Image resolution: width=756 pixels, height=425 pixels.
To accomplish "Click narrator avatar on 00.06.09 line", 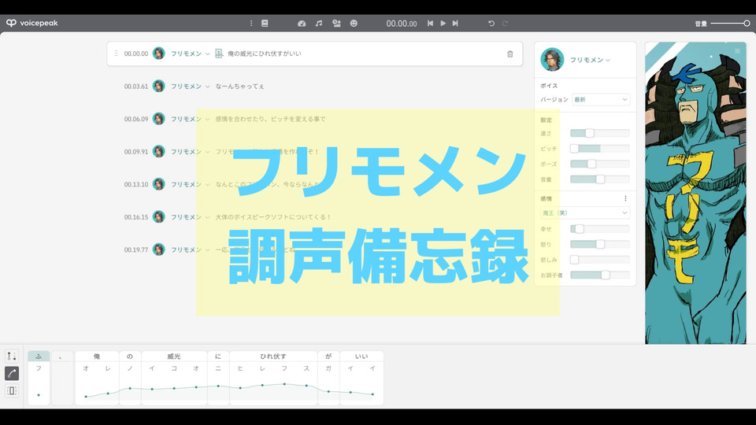I will point(158,119).
